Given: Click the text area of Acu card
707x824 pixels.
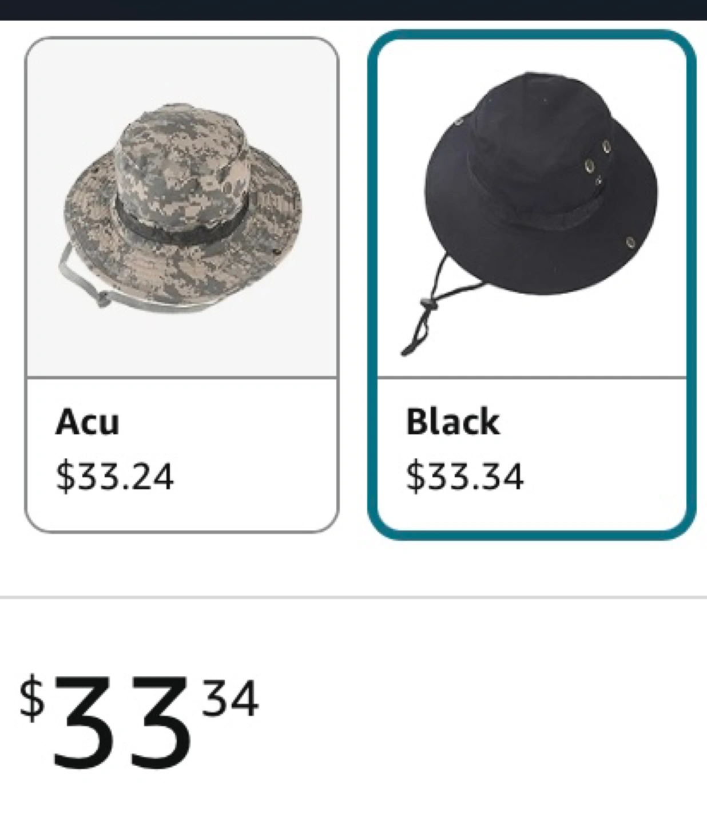Looking at the screenshot, I should tap(182, 455).
